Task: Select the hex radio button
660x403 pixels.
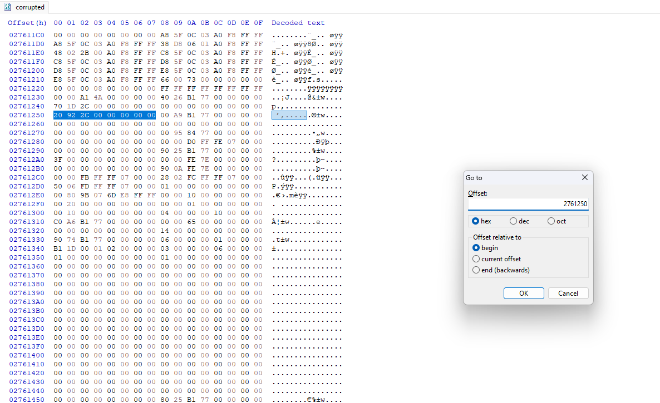Action: click(x=476, y=221)
